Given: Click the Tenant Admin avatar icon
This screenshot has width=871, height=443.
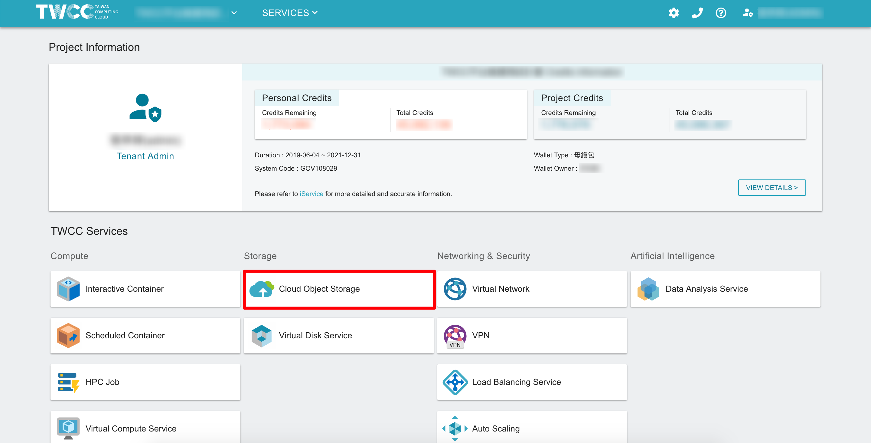Looking at the screenshot, I should tap(145, 108).
